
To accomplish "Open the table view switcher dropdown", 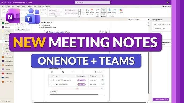I will [53, 72].
